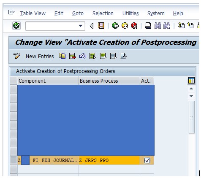
Task: Open the Utilities menu
Action: [130, 13]
